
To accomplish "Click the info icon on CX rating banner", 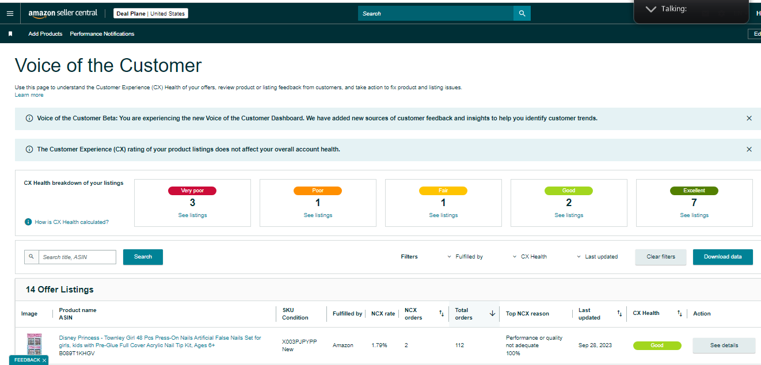I will point(29,149).
